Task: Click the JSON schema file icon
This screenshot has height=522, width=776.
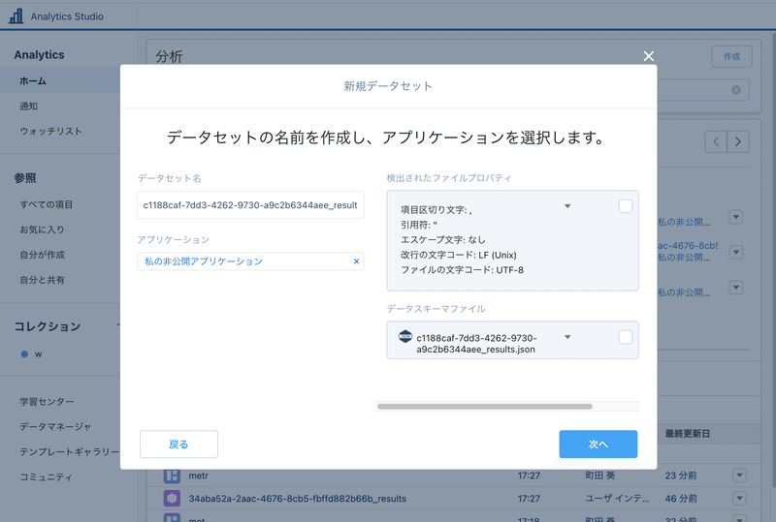Action: coord(405,337)
